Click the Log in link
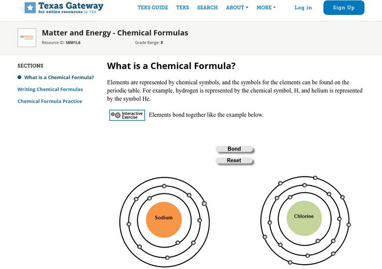382x269 pixels. (x=303, y=8)
